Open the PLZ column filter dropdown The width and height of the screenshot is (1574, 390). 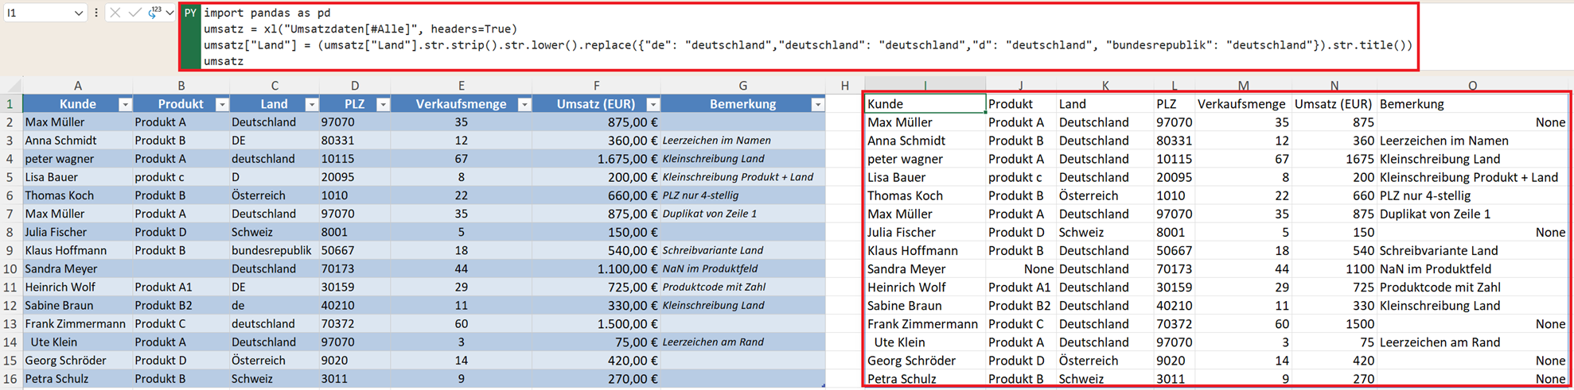[383, 104]
